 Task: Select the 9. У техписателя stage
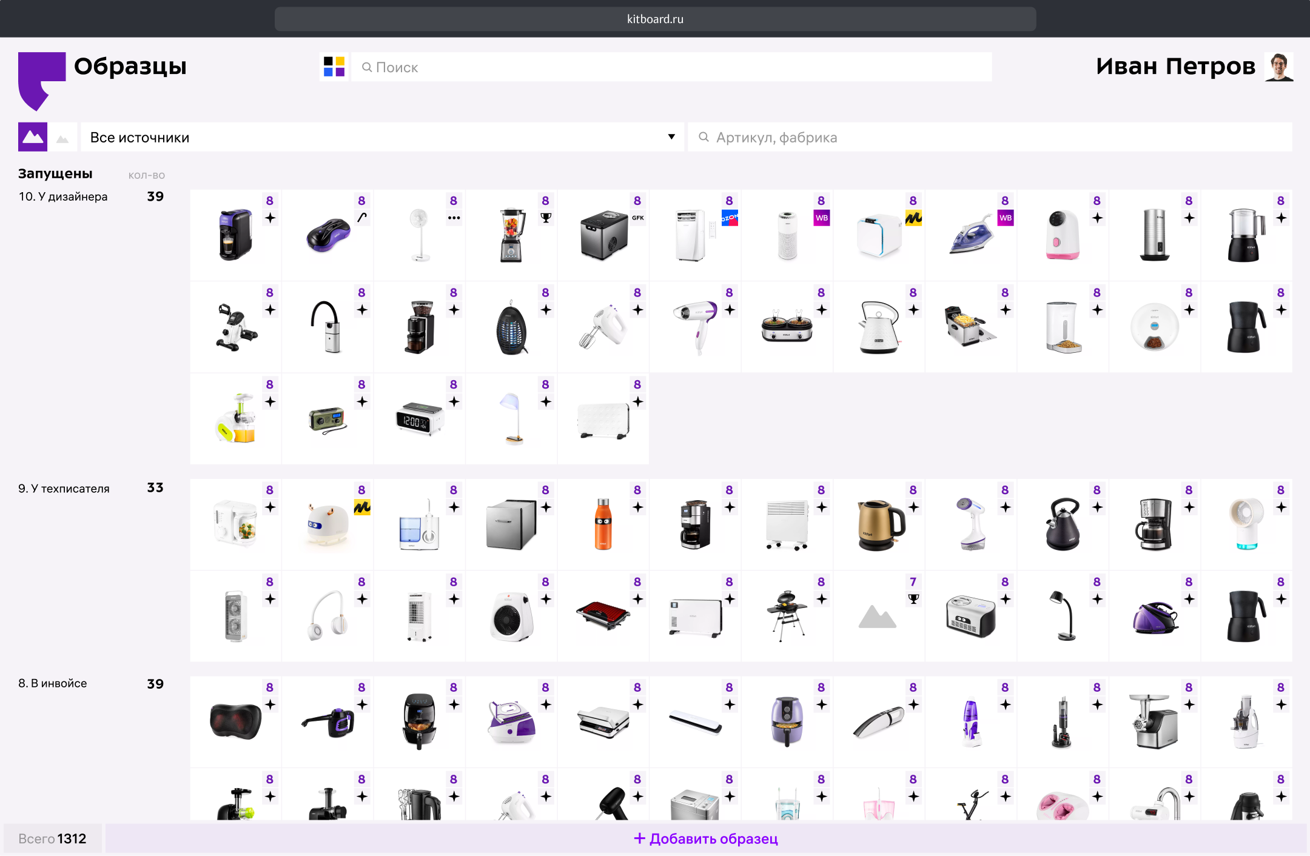click(64, 489)
